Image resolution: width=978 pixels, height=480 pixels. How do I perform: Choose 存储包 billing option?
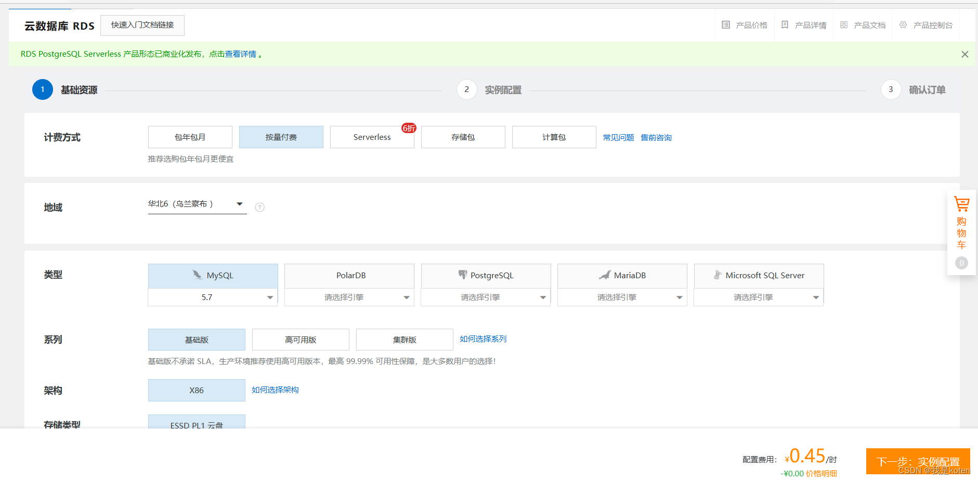463,137
